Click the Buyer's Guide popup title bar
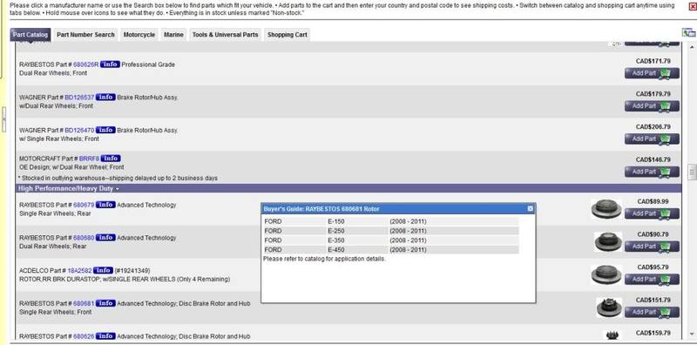The height and width of the screenshot is (345, 697). 398,208
